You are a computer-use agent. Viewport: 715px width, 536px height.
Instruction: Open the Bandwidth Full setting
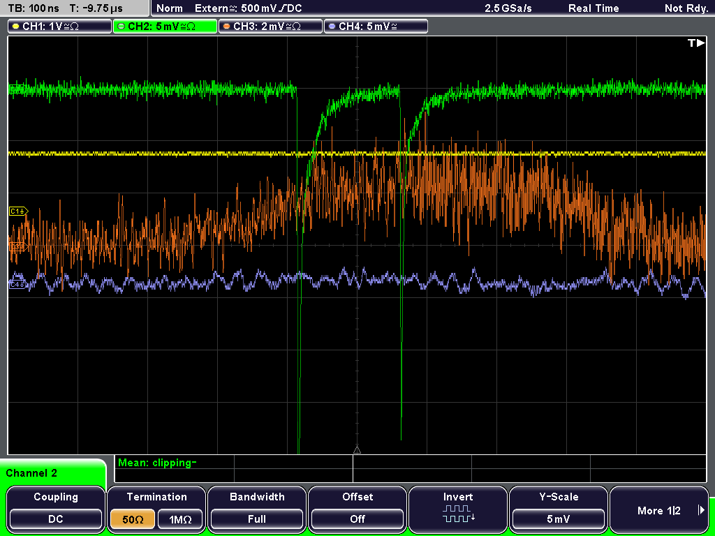coord(257,510)
